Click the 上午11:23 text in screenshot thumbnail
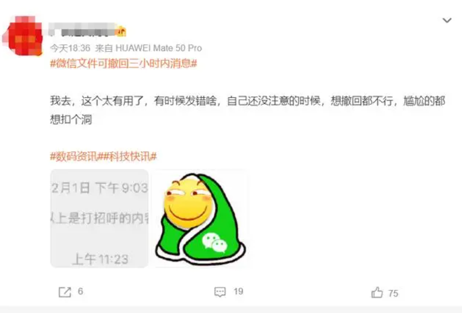The image size is (462, 313). pos(100,259)
